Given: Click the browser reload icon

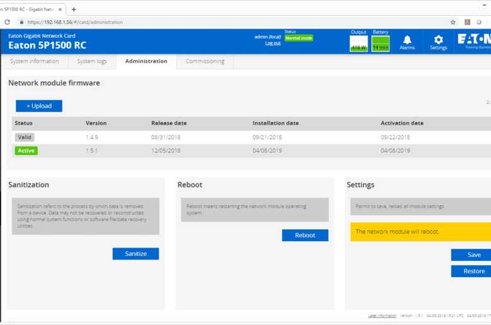Looking at the screenshot, I should tap(7, 22).
